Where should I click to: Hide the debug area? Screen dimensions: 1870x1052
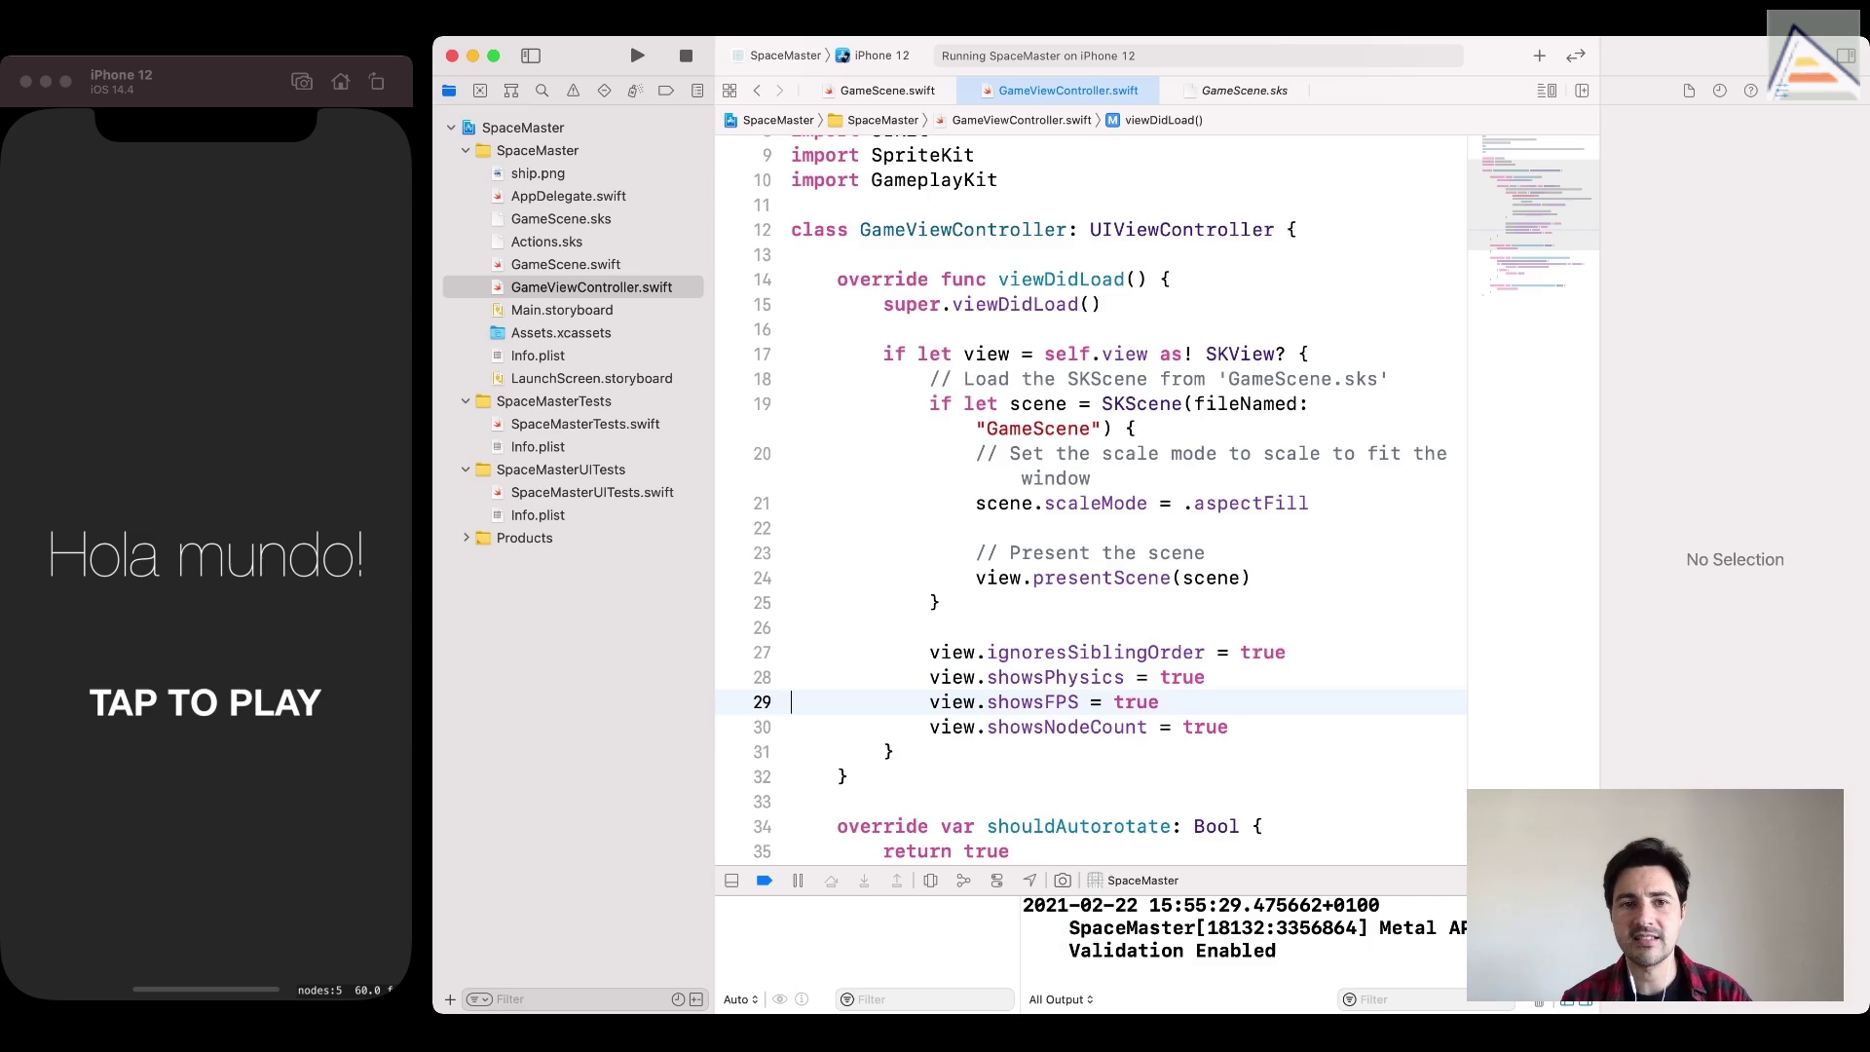[731, 881]
